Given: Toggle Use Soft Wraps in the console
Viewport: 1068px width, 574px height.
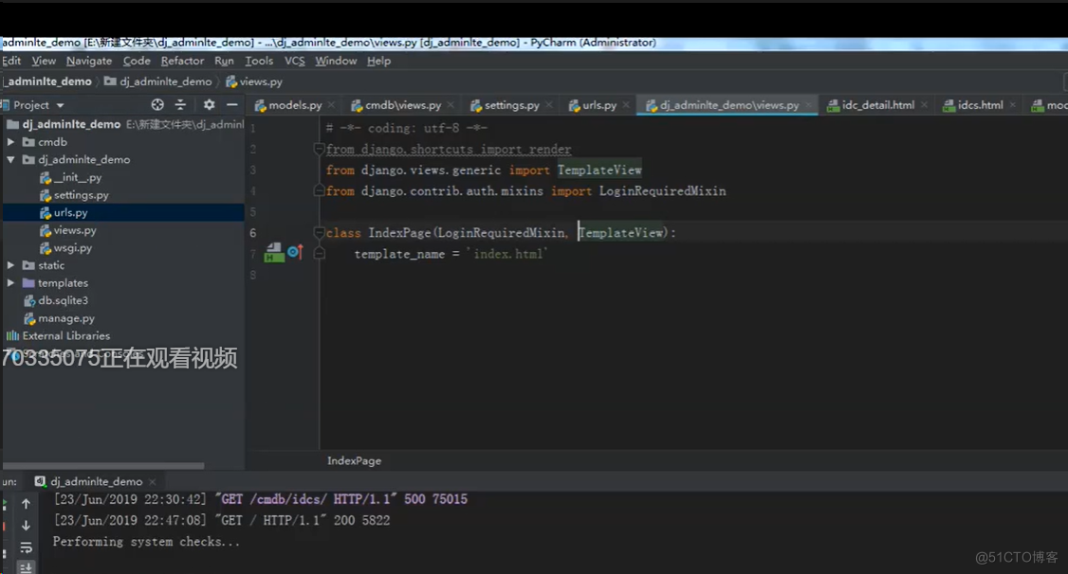Looking at the screenshot, I should pyautogui.click(x=26, y=547).
